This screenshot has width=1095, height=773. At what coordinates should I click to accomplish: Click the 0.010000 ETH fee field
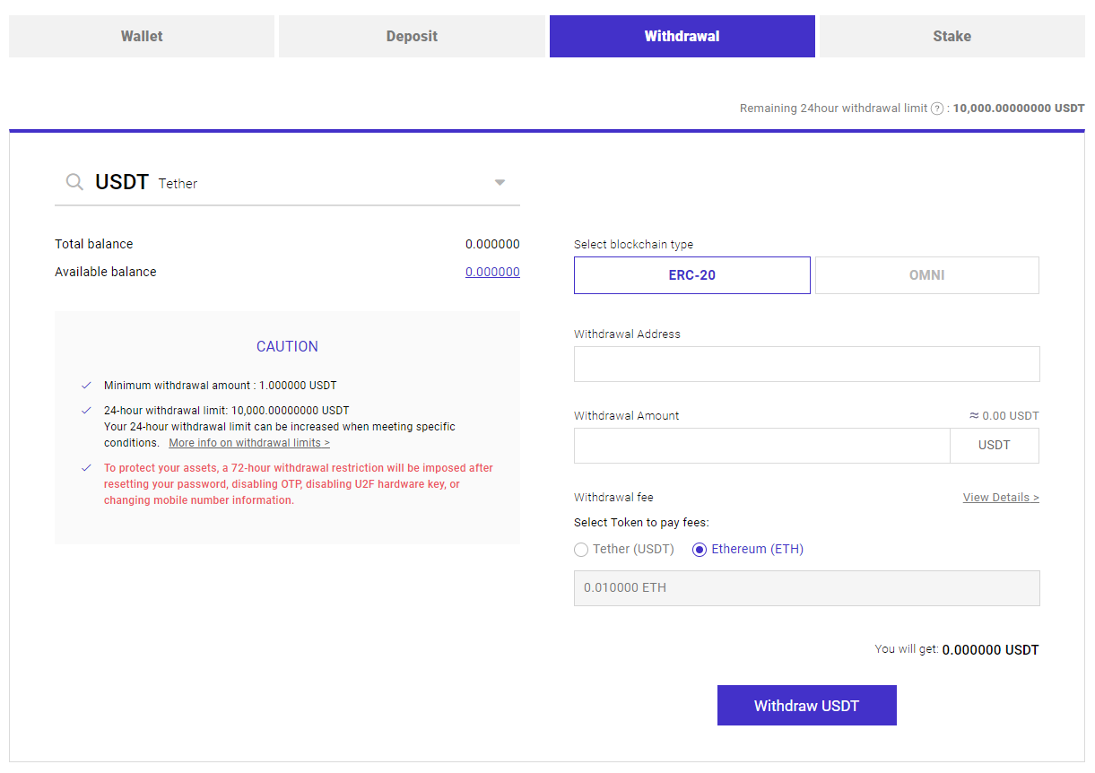pyautogui.click(x=806, y=588)
